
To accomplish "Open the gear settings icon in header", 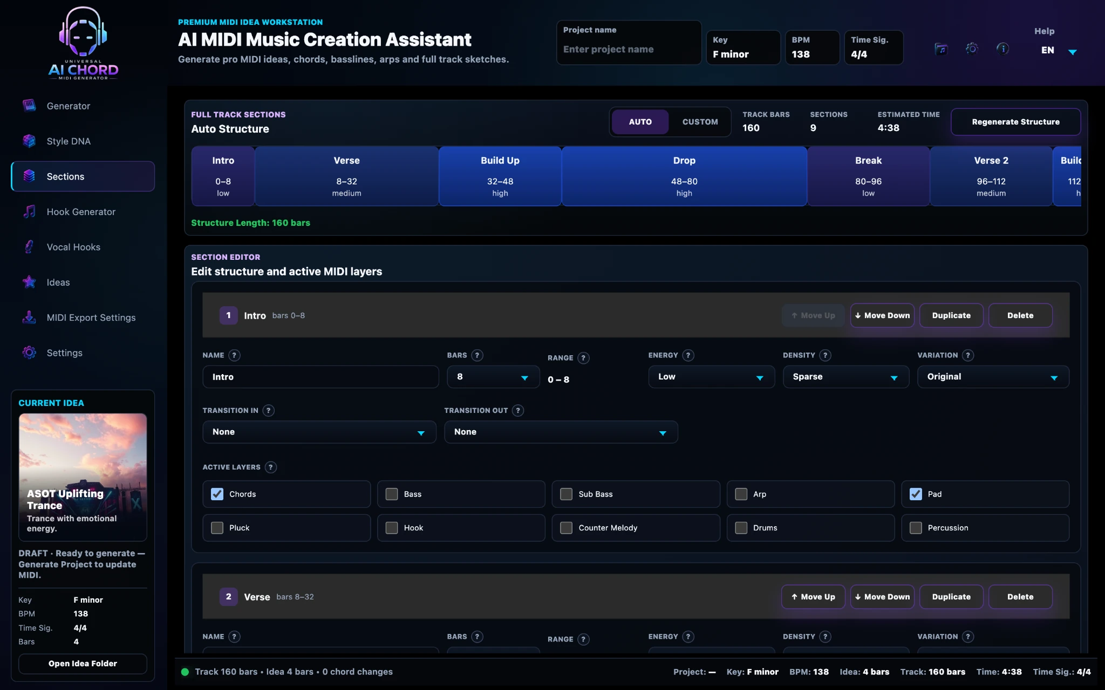I will tap(972, 49).
